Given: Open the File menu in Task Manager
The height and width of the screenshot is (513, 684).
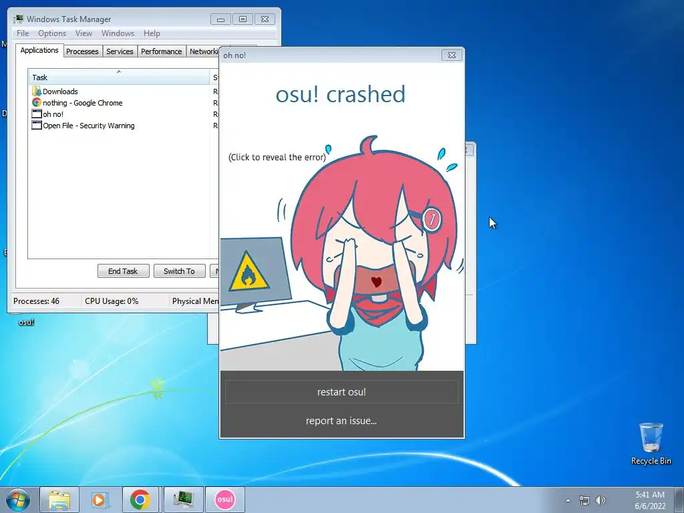Looking at the screenshot, I should point(23,33).
